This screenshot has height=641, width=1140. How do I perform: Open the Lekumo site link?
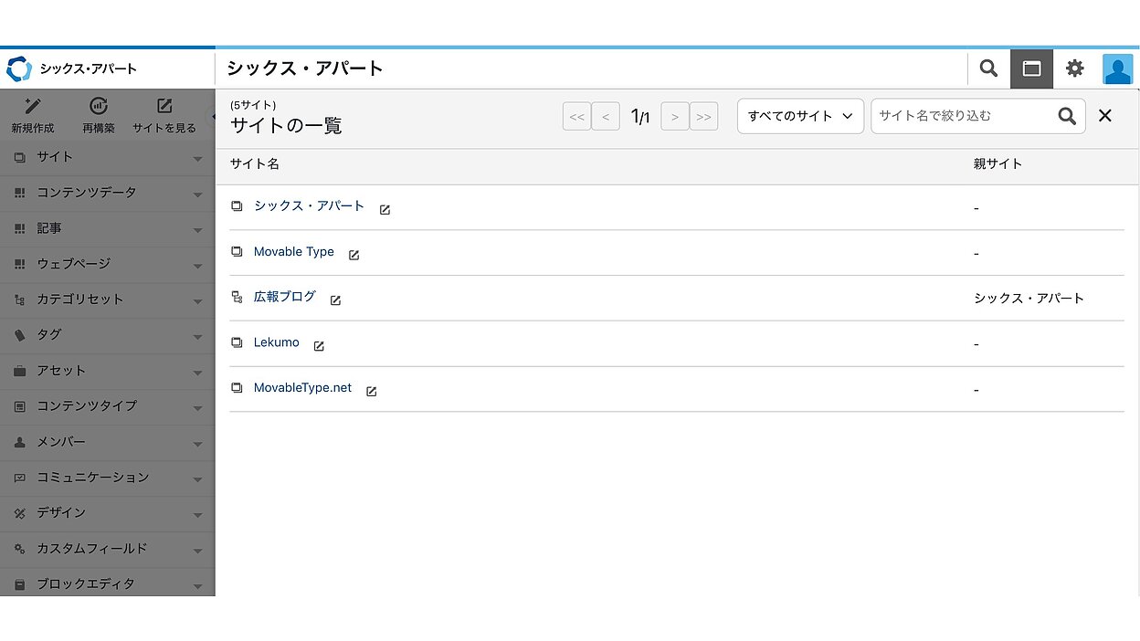(277, 342)
